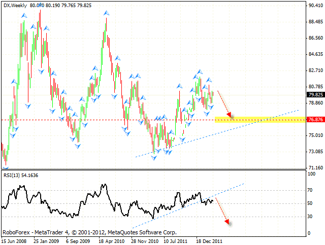Image resolution: width=325 pixels, height=245 pixels.
Task: Click the 15 Jun 2008 date label
Action: click(x=15, y=241)
